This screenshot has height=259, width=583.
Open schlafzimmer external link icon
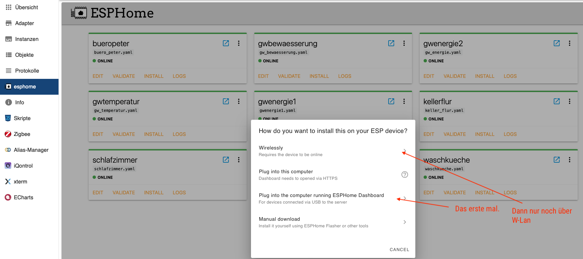226,160
